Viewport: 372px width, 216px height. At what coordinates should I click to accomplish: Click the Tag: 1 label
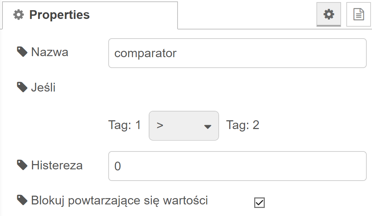(125, 125)
